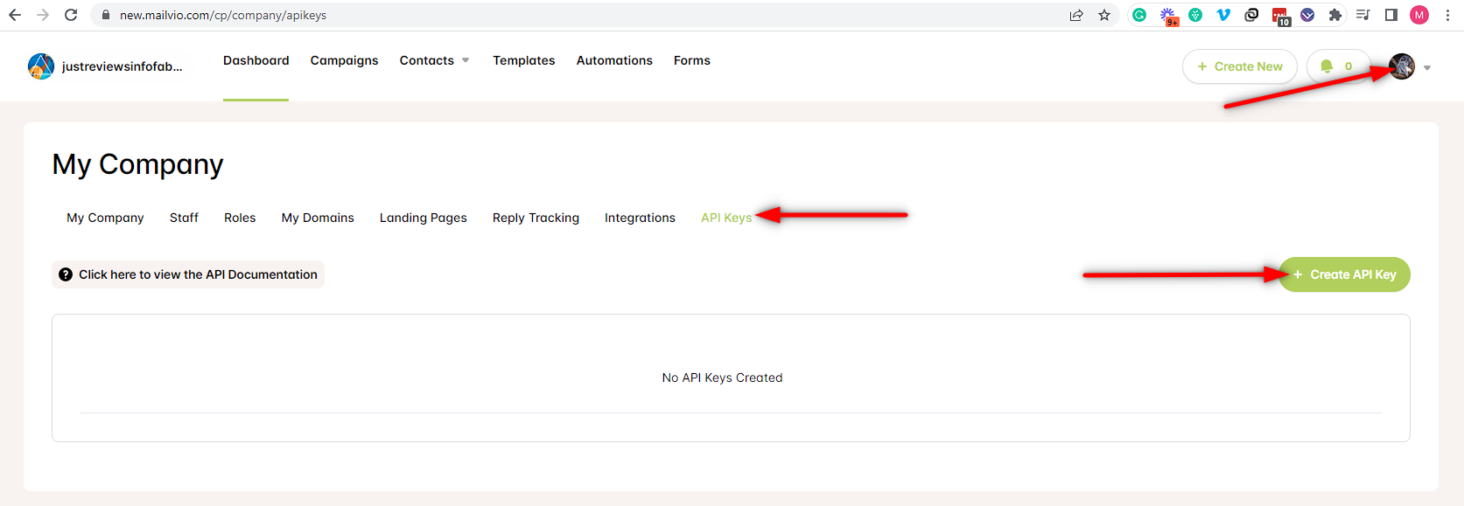Image resolution: width=1464 pixels, height=506 pixels.
Task: Click the 'No API Keys Created' text
Action: 722,378
